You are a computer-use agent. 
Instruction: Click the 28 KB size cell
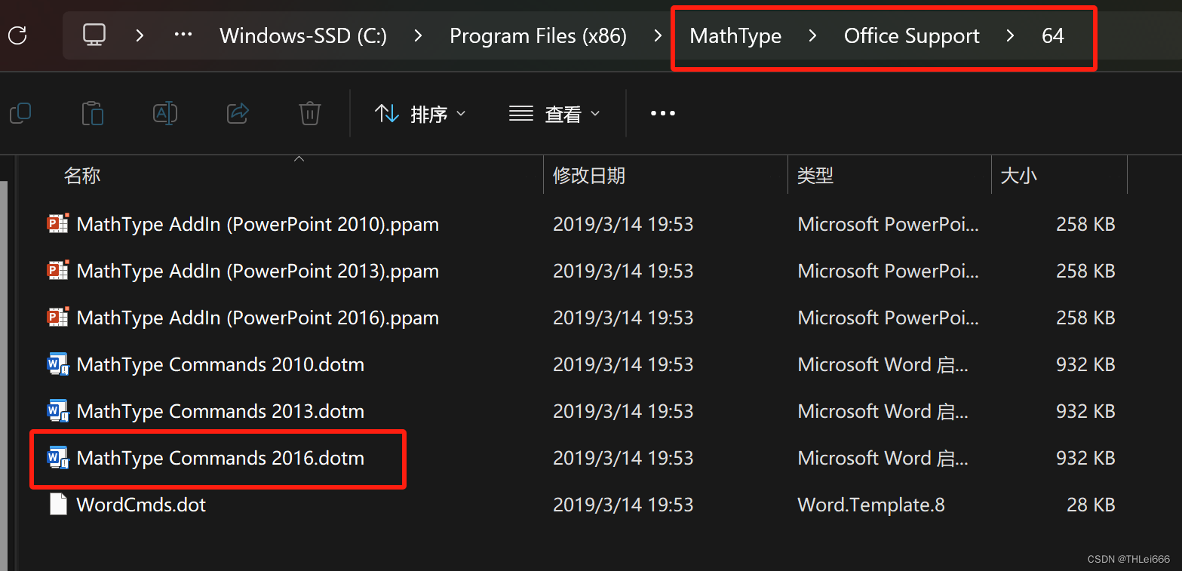tap(1091, 505)
